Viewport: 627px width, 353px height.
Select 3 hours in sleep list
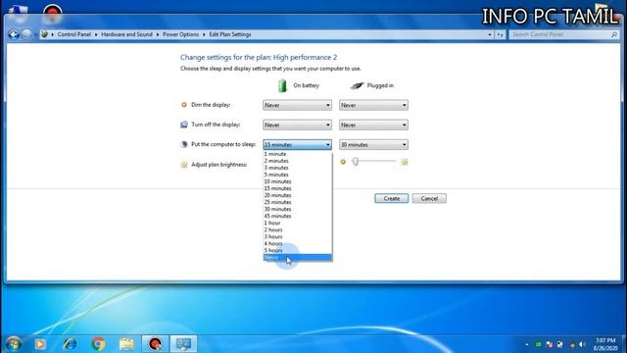[297, 236]
